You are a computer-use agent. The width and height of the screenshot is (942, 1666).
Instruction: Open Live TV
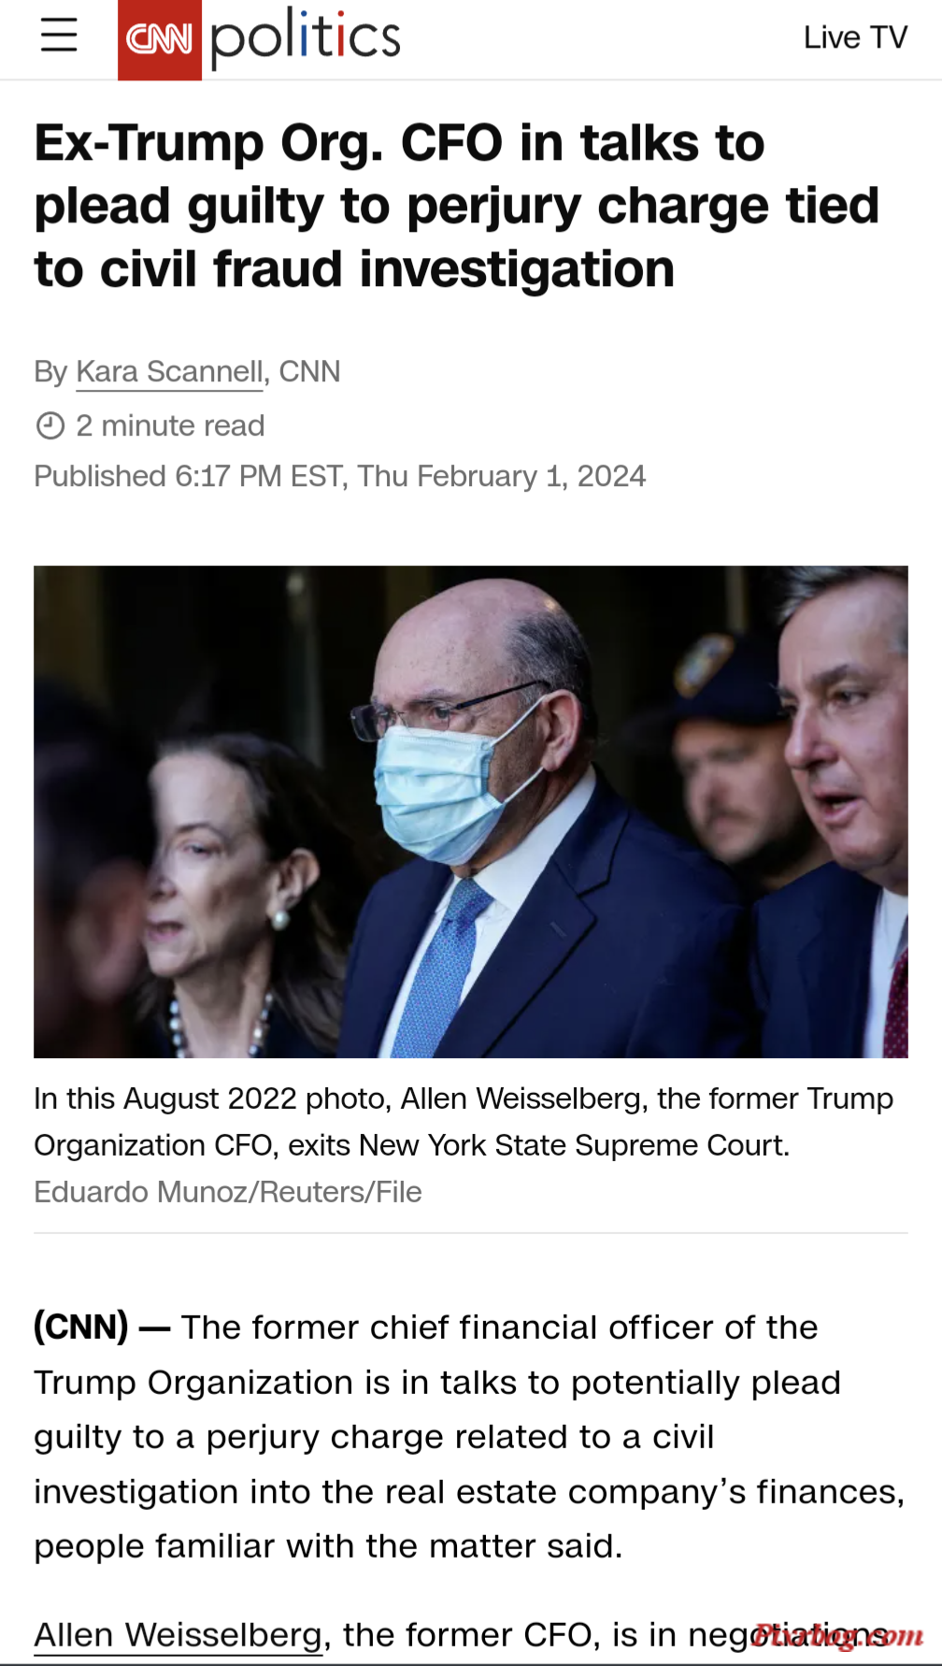pos(855,37)
